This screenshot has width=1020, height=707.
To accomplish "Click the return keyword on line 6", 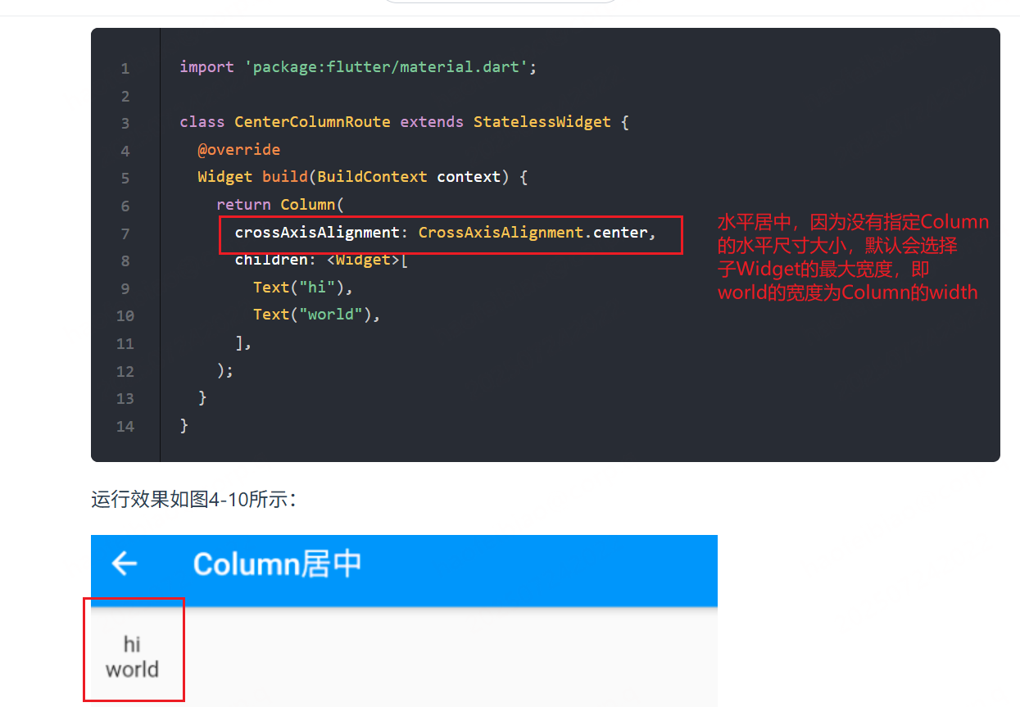I will click(243, 204).
